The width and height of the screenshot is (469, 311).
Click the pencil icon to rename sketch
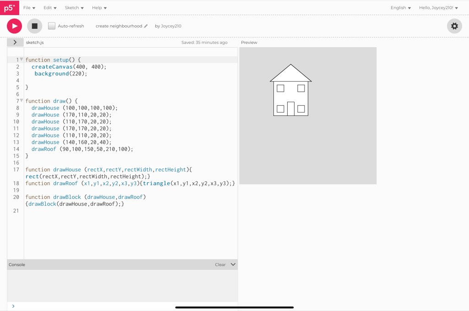(146, 26)
